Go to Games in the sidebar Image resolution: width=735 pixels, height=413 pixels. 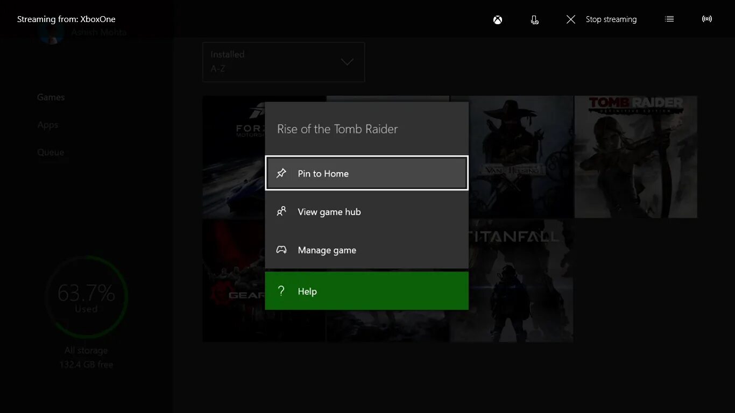(51, 97)
